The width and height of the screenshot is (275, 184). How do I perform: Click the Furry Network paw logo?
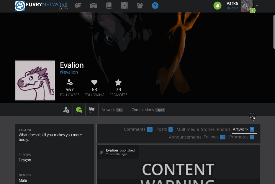pos(20,6)
